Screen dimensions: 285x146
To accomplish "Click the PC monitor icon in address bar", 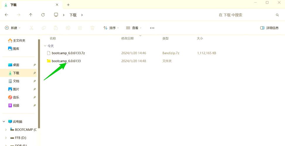I will pos(56,15).
